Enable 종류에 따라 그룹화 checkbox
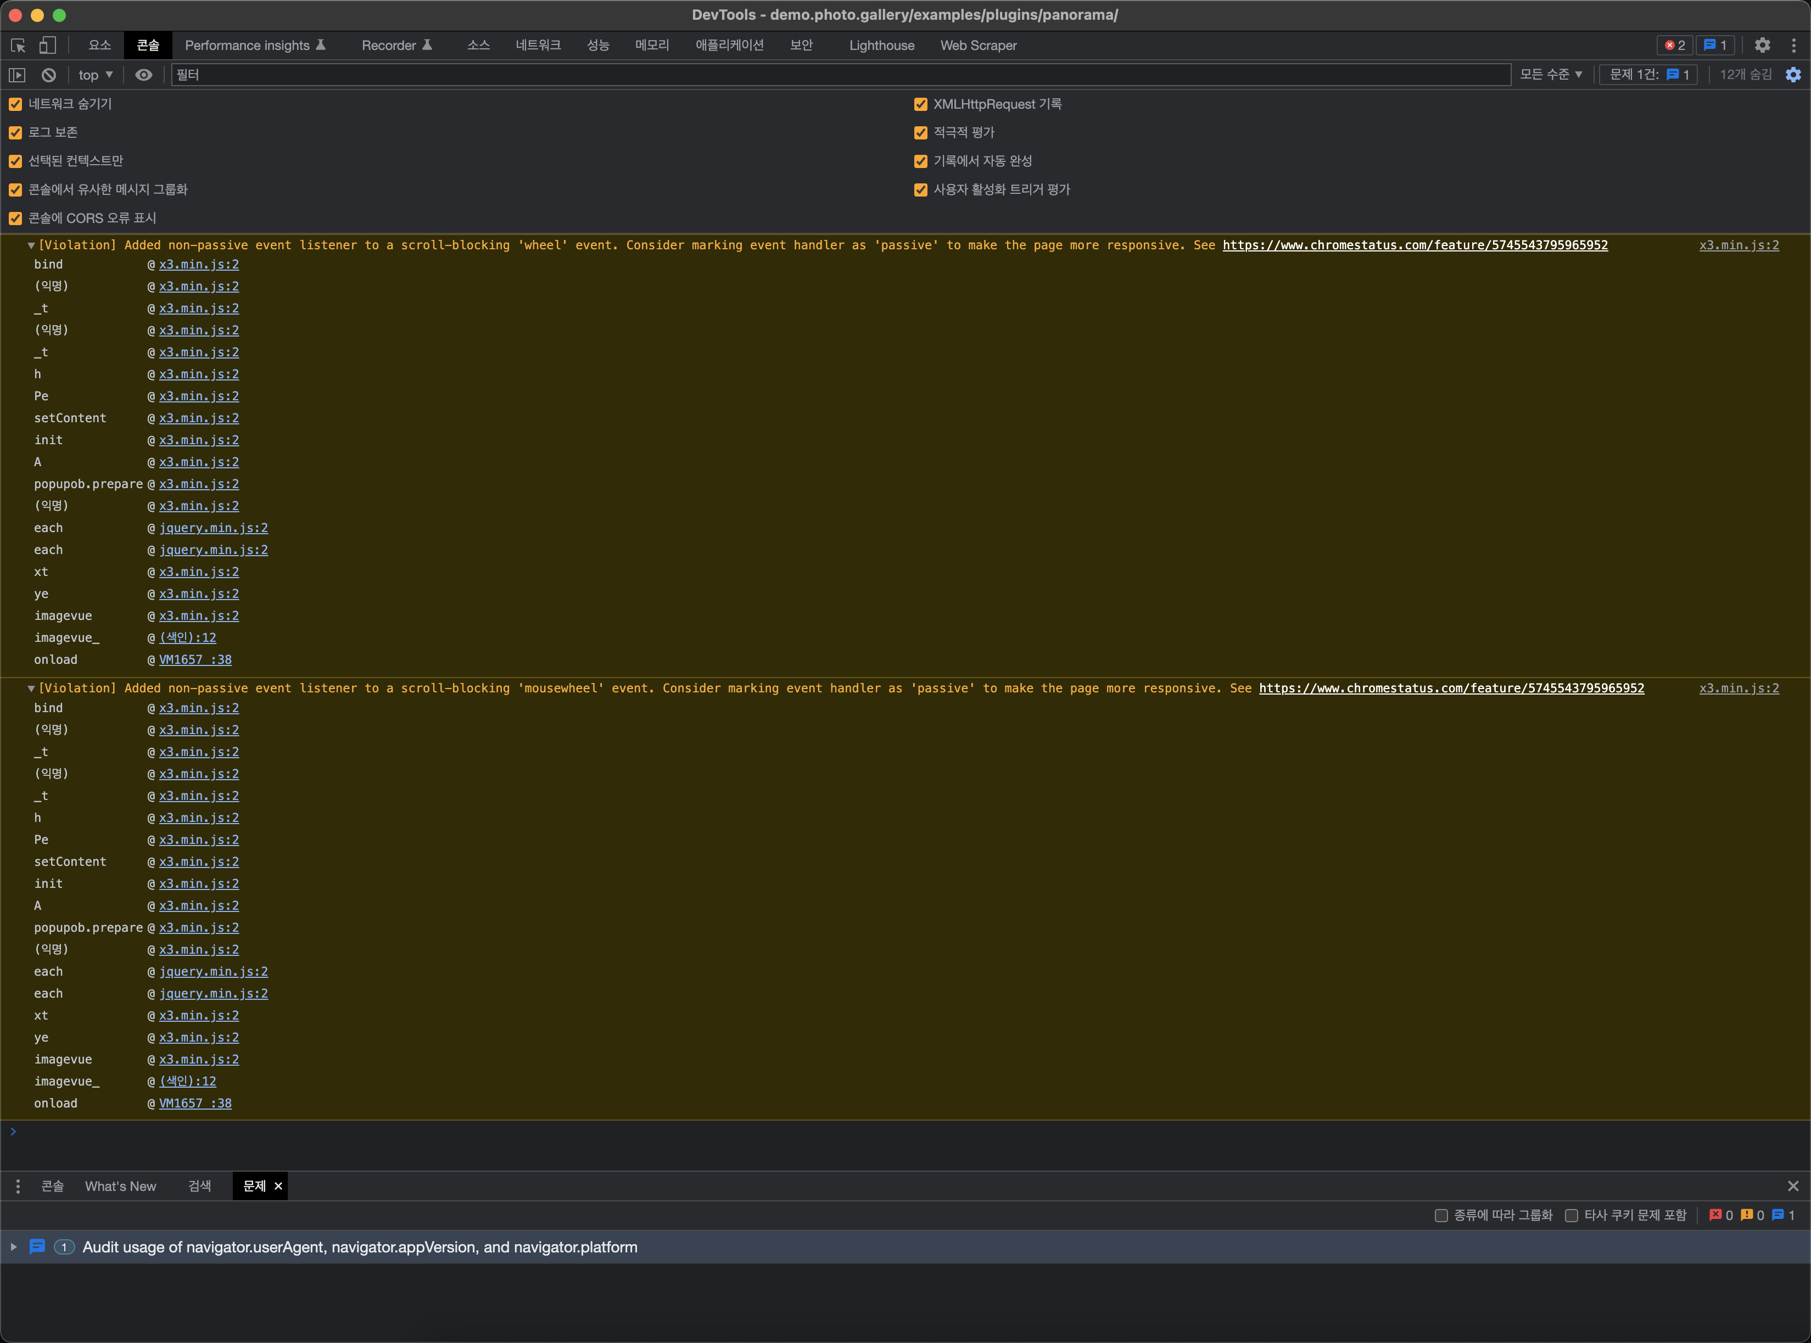 (1441, 1216)
